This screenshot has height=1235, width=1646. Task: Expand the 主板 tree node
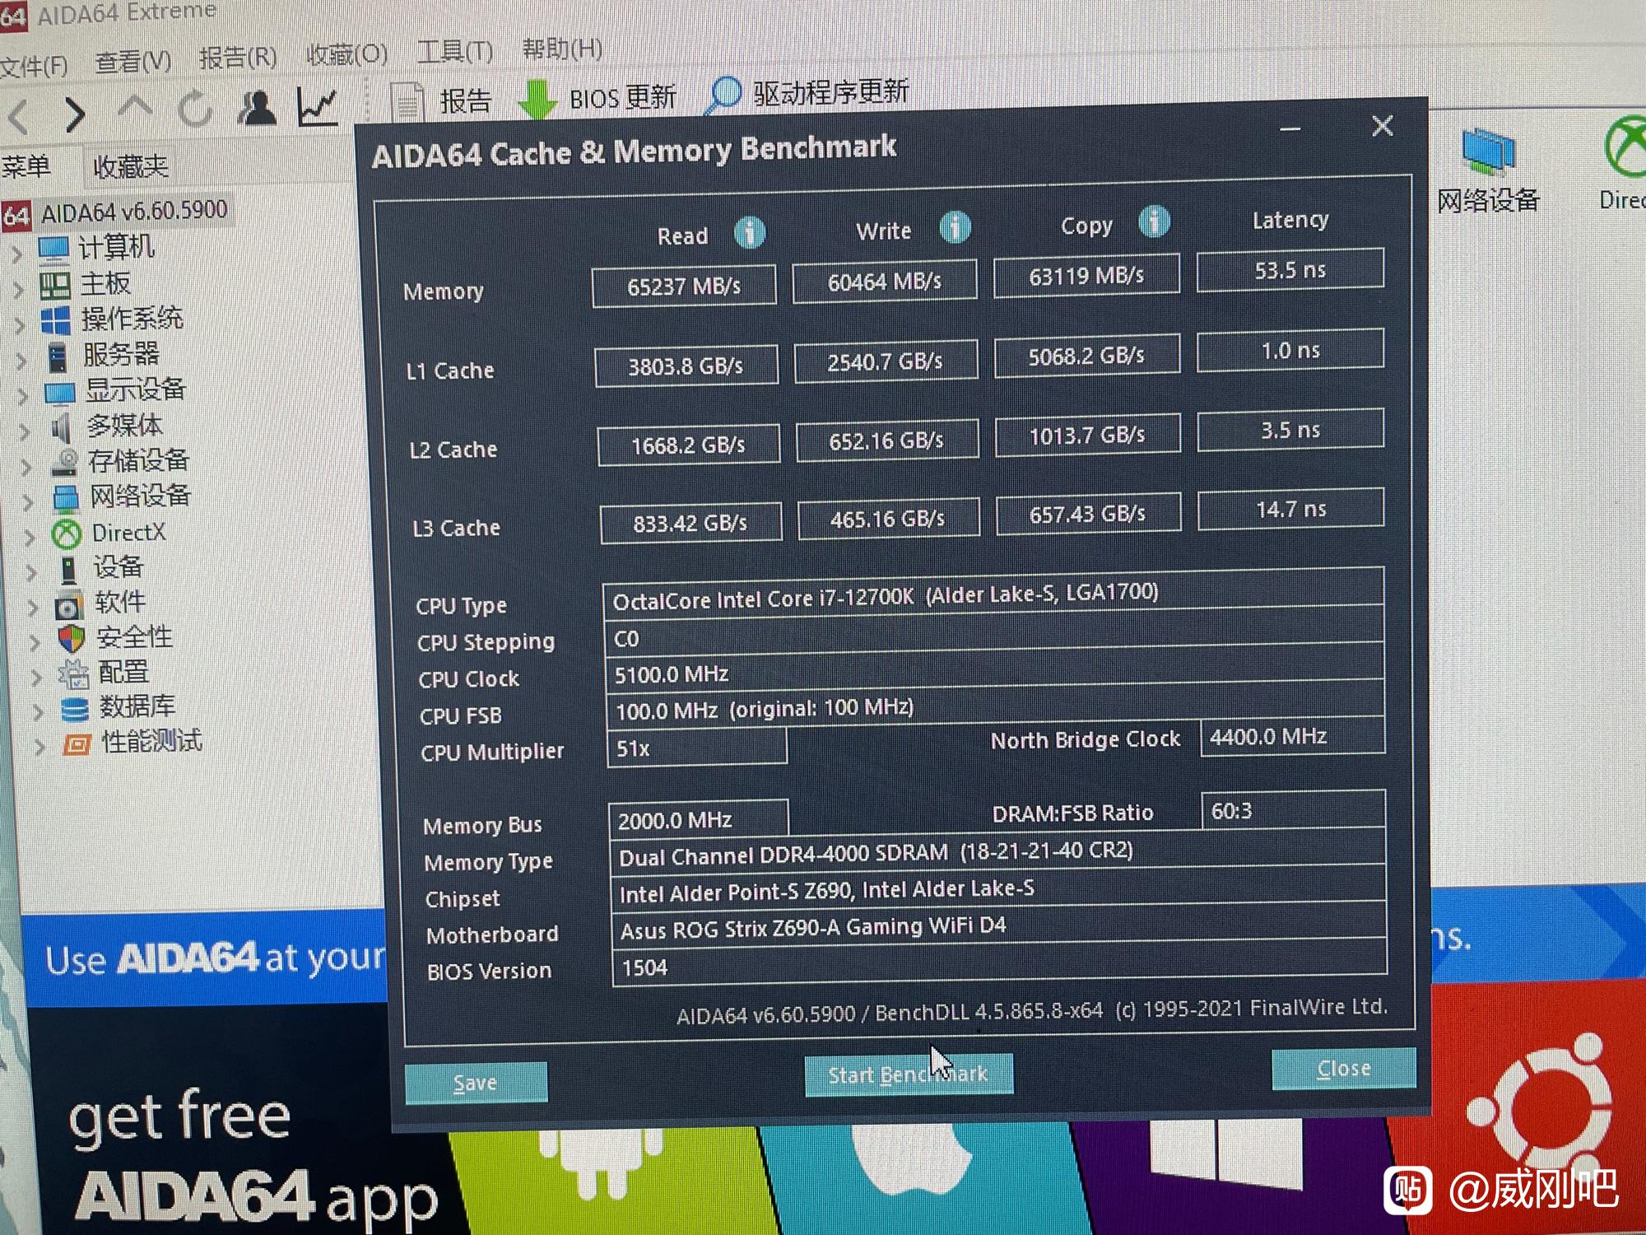[x=18, y=290]
